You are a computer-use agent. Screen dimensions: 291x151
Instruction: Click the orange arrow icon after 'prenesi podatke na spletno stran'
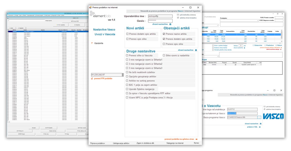(196, 139)
